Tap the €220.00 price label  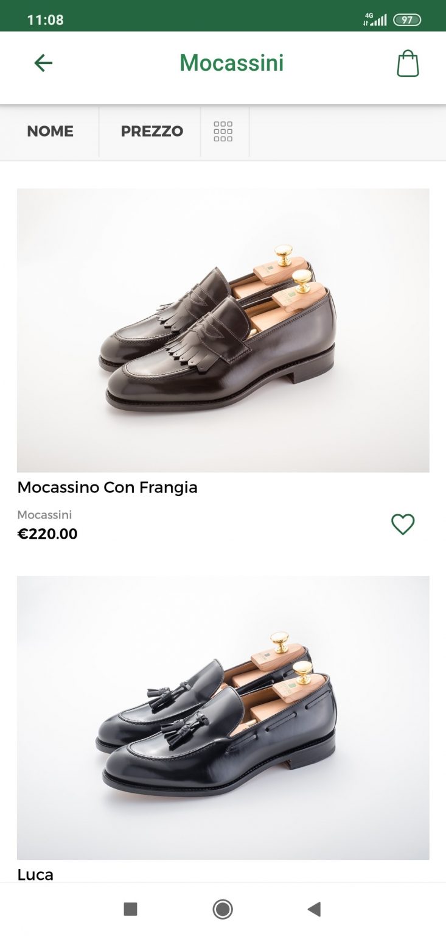47,534
